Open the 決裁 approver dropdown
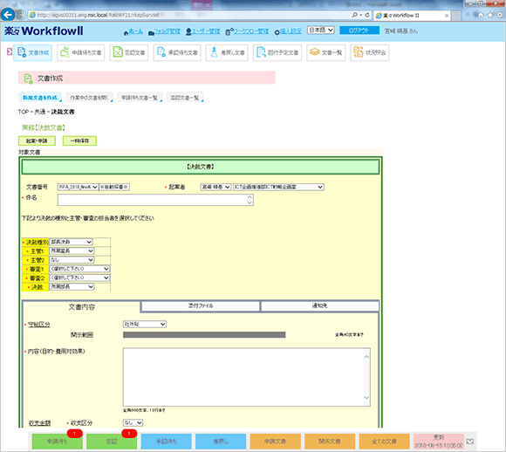 [x=72, y=287]
